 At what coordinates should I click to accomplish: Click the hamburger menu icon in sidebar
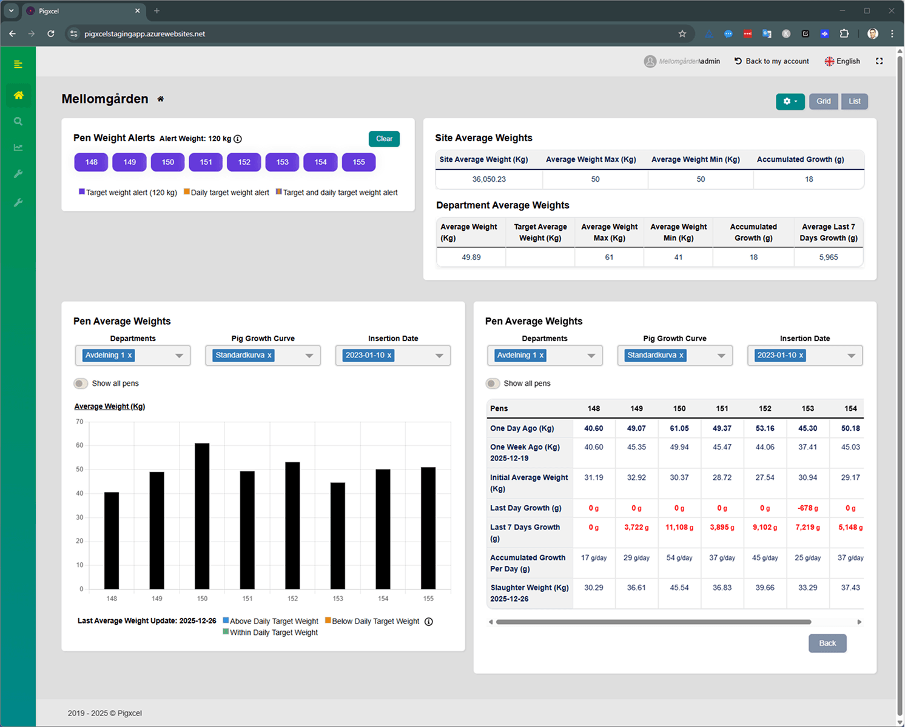(x=18, y=64)
